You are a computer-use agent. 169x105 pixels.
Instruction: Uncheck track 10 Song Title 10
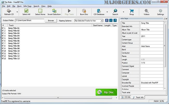pyautogui.click(x=3, y=51)
